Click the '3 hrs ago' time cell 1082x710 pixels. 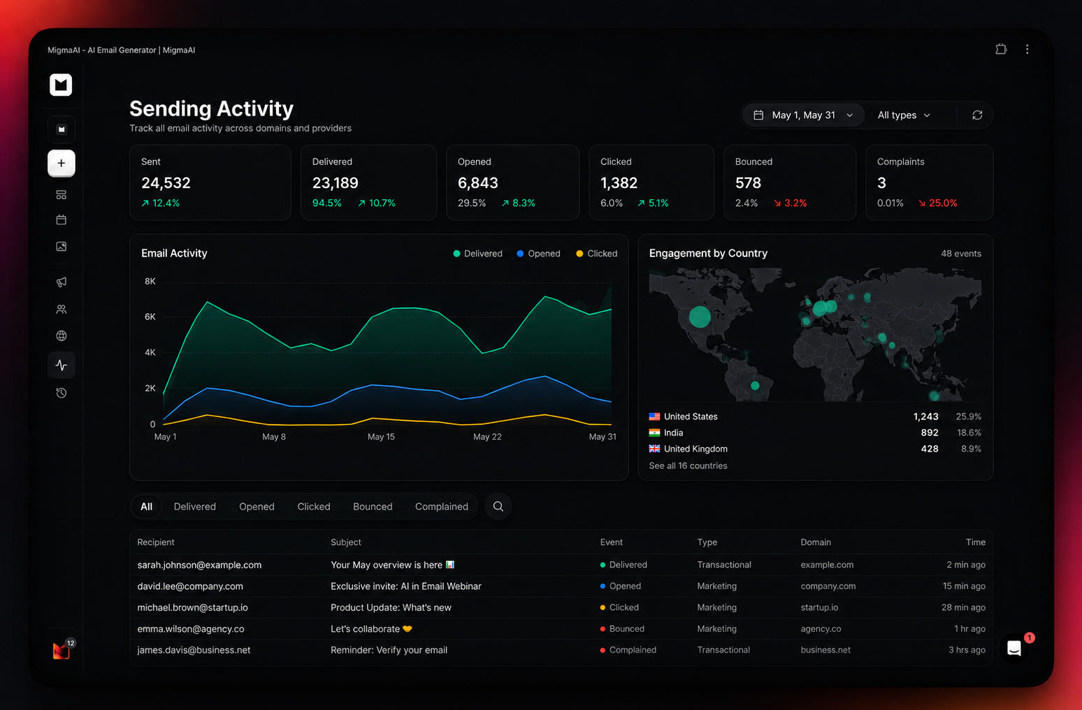pyautogui.click(x=967, y=650)
